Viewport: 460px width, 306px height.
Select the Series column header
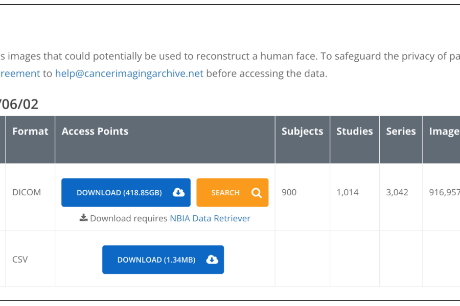pyautogui.click(x=401, y=131)
